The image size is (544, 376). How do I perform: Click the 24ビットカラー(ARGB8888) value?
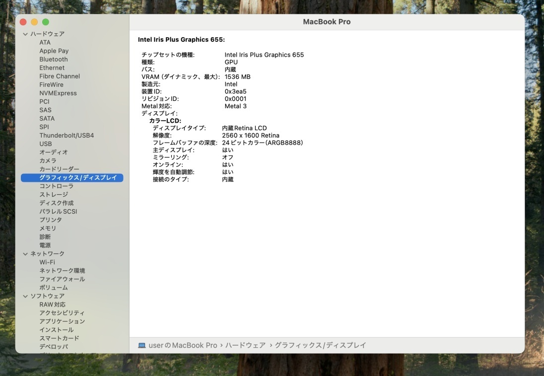(x=263, y=143)
